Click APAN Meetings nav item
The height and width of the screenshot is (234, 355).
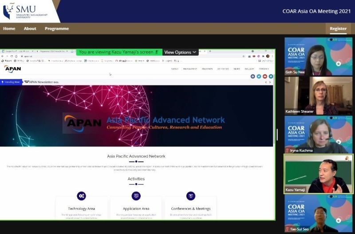[207, 69]
